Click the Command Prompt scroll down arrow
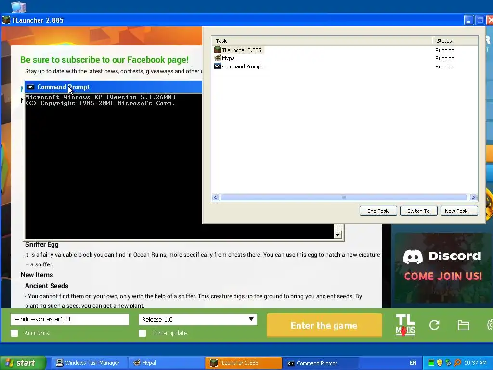 337,235
